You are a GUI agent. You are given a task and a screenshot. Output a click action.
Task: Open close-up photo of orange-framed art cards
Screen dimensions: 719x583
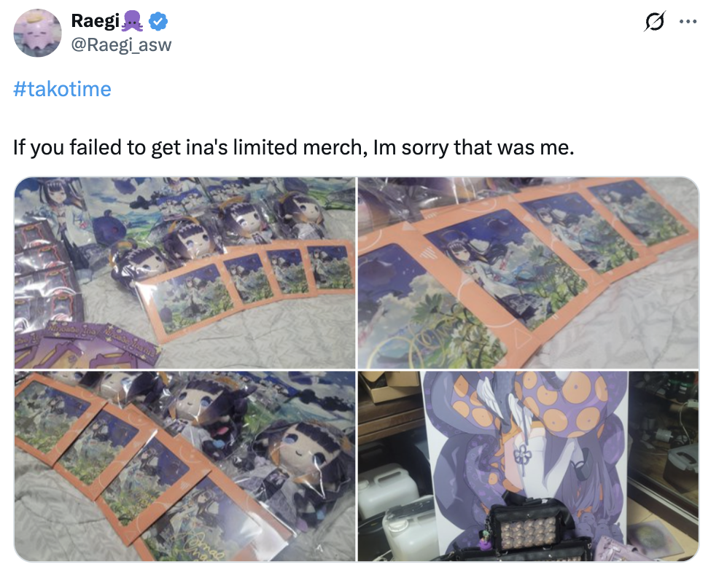(x=528, y=273)
